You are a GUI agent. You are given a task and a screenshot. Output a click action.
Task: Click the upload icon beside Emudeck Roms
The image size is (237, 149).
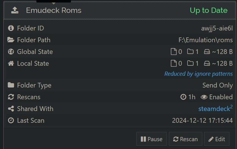(15, 10)
